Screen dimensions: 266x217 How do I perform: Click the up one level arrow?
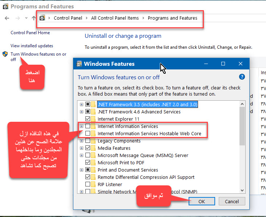34,18
